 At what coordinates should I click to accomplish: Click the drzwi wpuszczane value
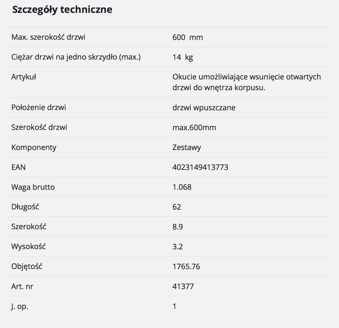point(204,108)
